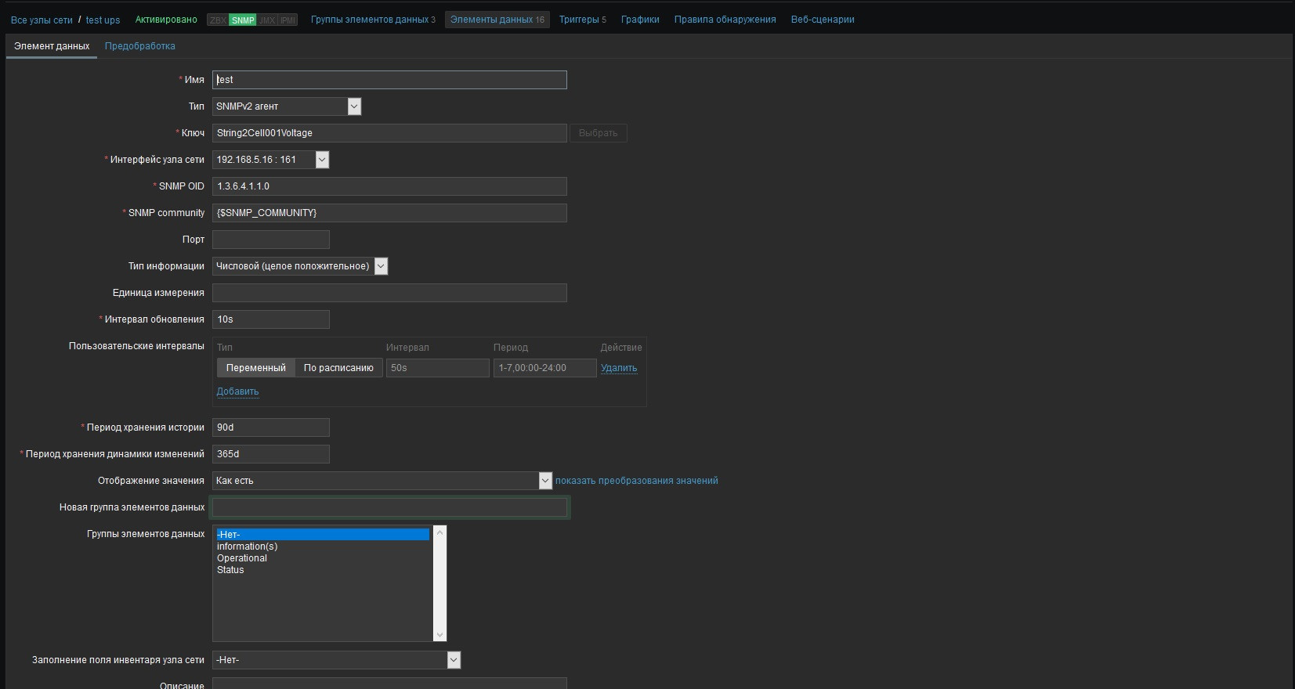Select Operational in the groups list

tap(242, 558)
